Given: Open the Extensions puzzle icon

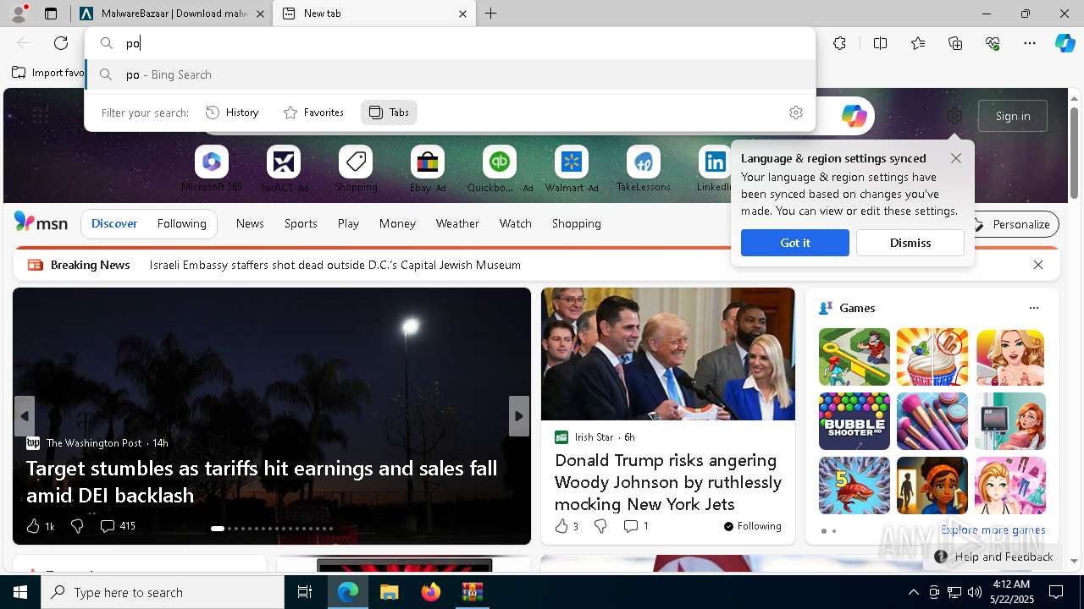Looking at the screenshot, I should tap(839, 43).
